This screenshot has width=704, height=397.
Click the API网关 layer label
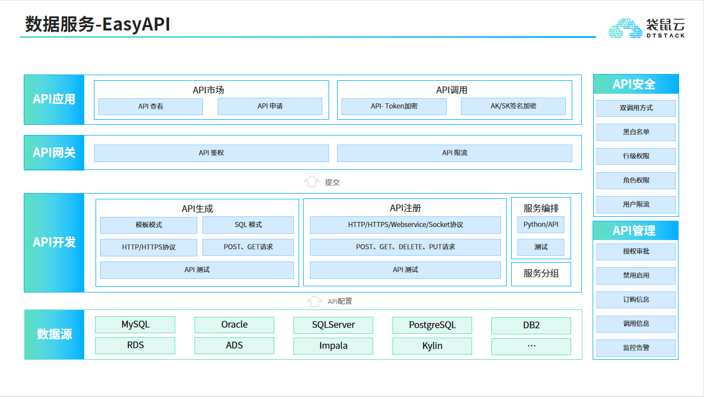[54, 152]
